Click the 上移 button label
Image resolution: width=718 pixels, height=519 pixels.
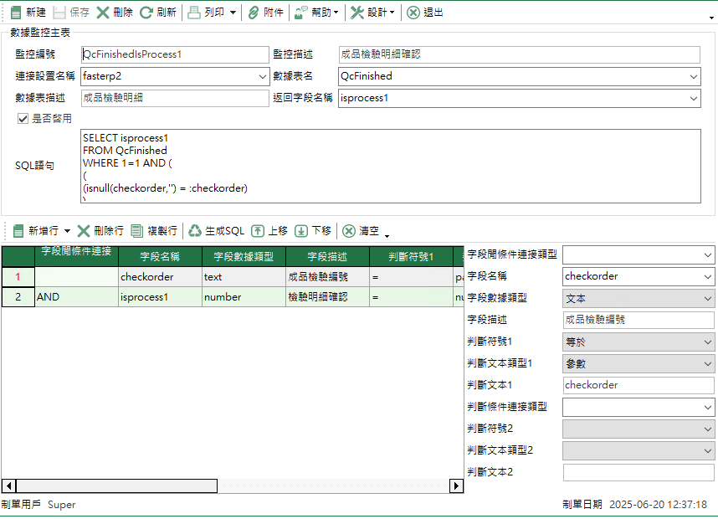[x=278, y=231]
